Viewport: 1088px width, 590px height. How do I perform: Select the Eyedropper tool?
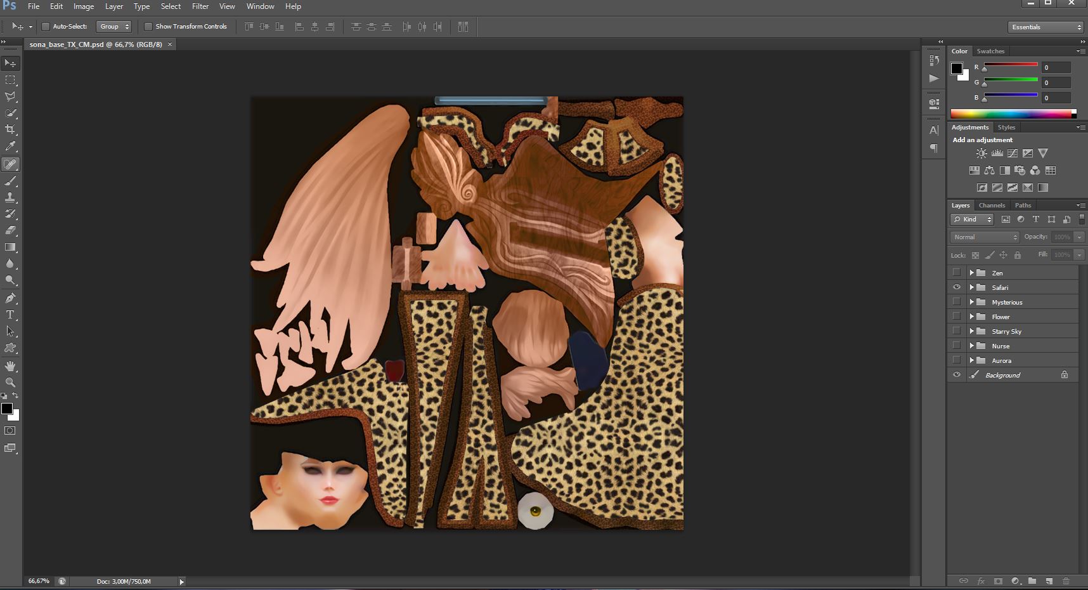[10, 147]
